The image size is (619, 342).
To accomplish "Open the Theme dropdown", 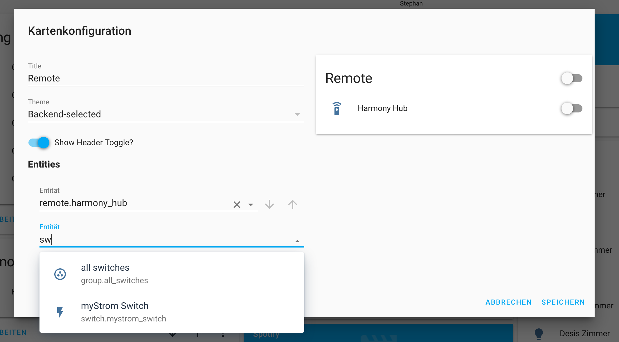I will [x=297, y=114].
